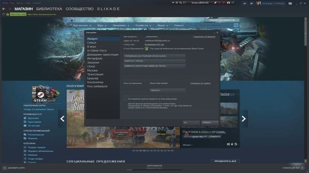Open the Steam gift cards image
This screenshot has width=309, height=173.
point(45,94)
